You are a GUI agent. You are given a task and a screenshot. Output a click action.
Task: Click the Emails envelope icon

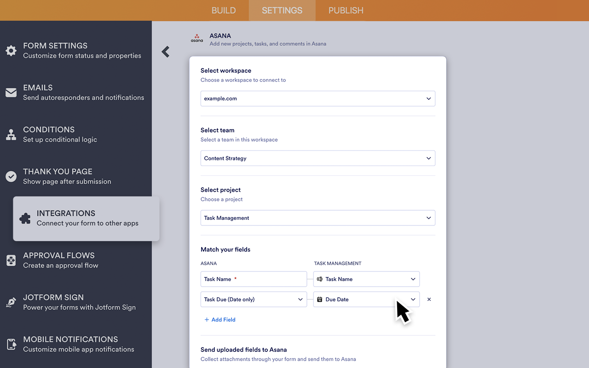11,92
